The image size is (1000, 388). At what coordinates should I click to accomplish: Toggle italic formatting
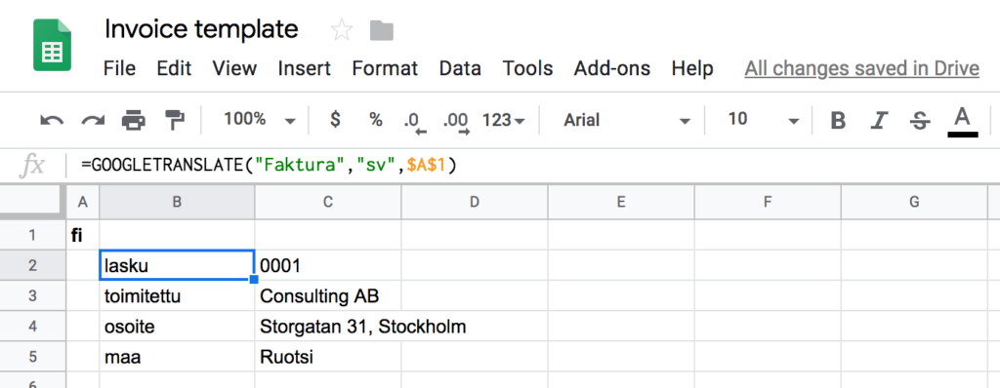tap(880, 120)
